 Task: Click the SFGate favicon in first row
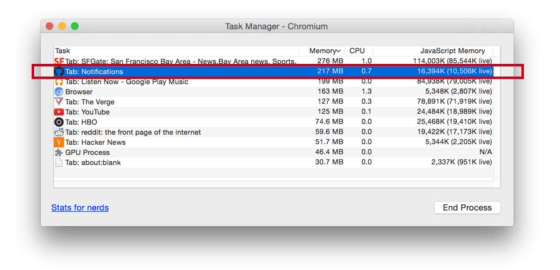pyautogui.click(x=59, y=61)
